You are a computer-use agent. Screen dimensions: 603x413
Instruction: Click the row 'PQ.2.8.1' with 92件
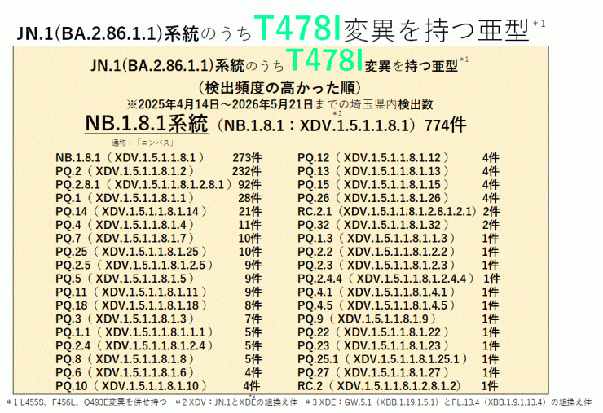click(158, 185)
